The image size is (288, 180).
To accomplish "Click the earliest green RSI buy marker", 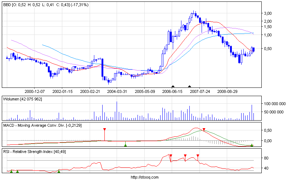I will pyautogui.click(x=11, y=172).
